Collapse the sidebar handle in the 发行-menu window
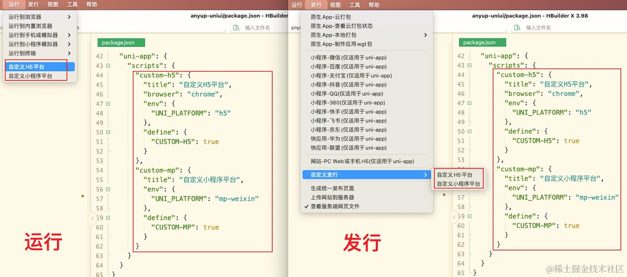627x277 pixels. [x=454, y=217]
